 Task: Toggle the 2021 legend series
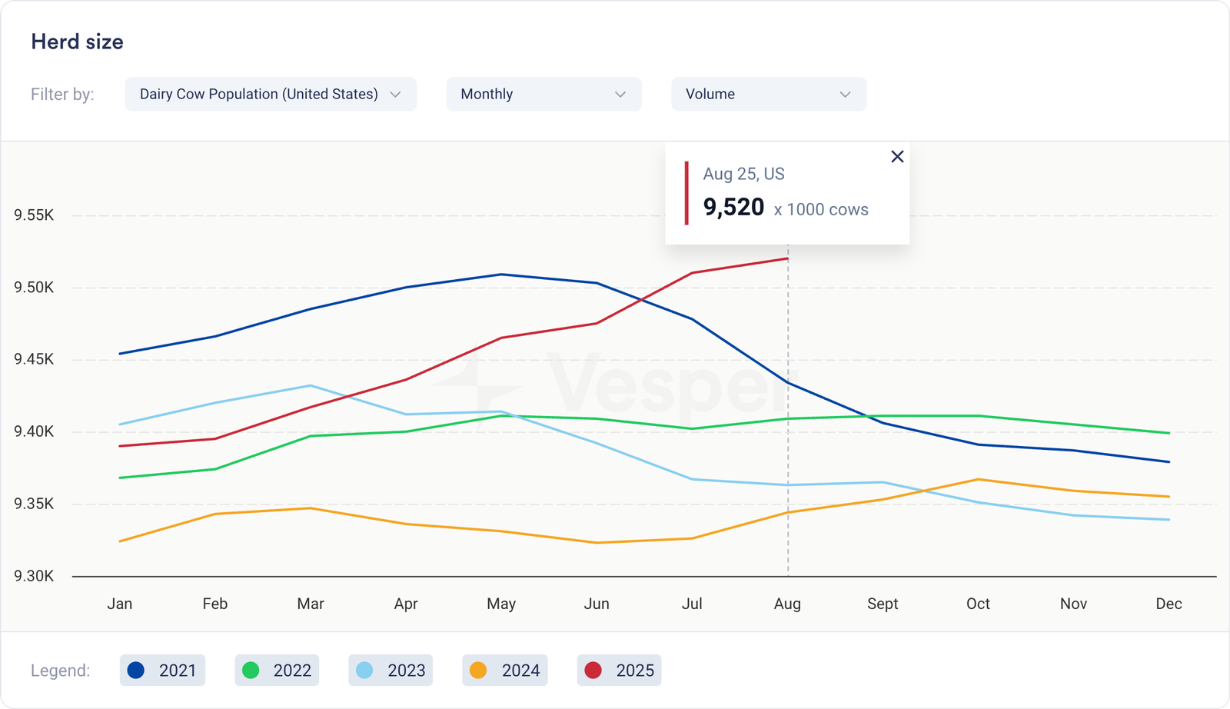click(x=163, y=671)
